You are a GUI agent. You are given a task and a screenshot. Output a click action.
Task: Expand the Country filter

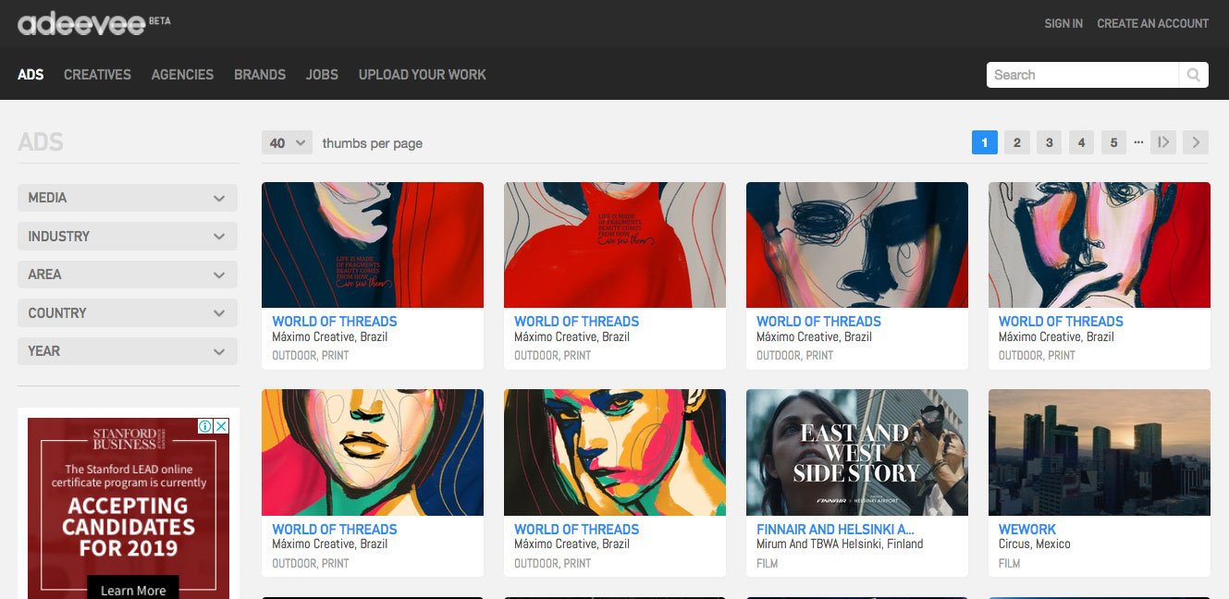(x=128, y=313)
